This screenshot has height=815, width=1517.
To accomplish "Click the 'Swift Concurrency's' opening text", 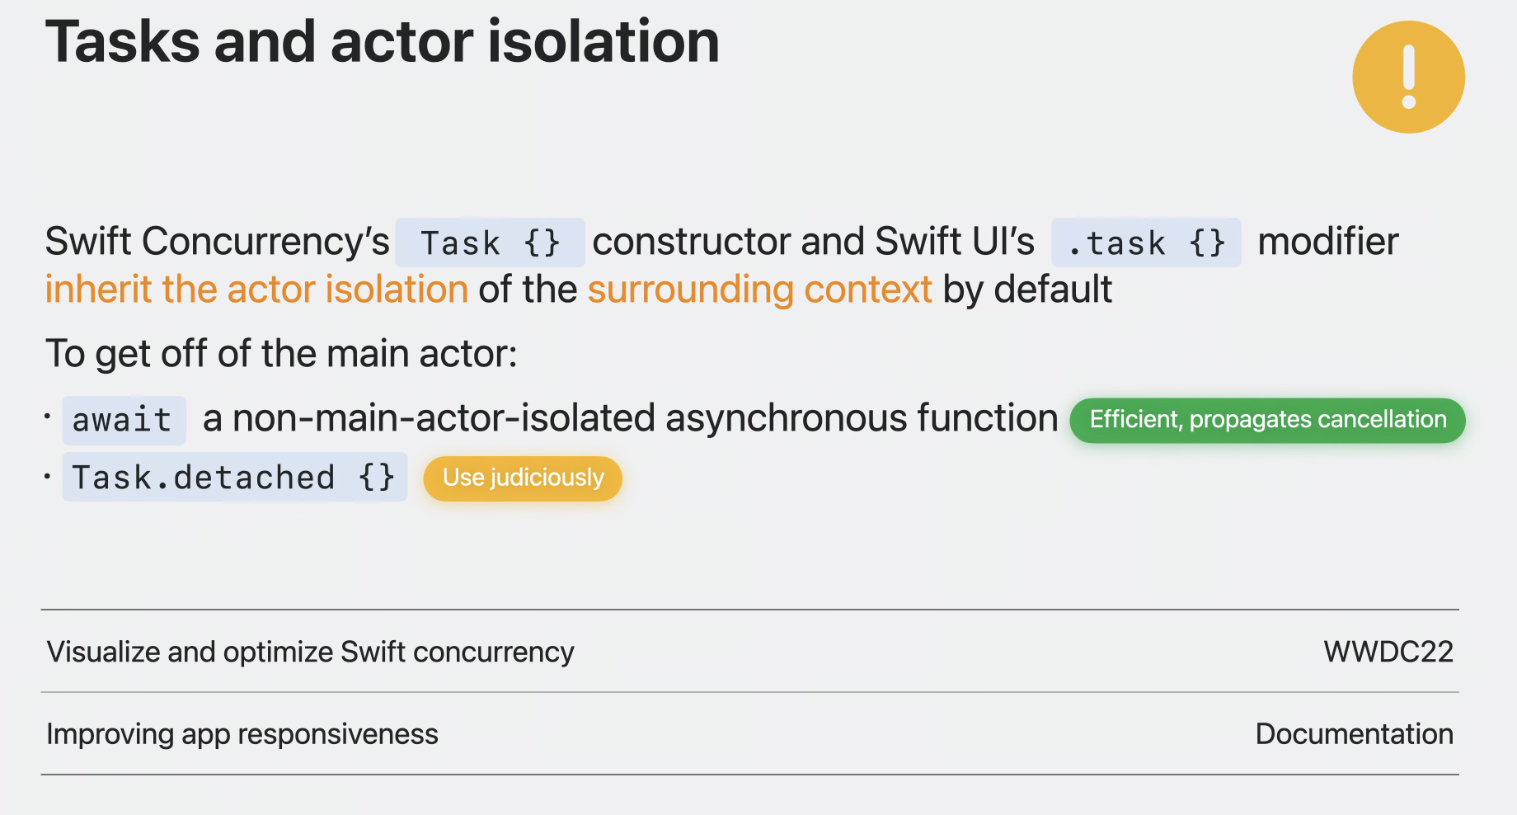I will coord(218,242).
